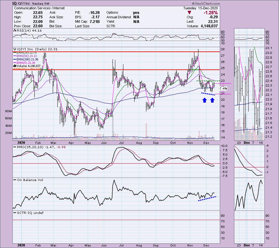Screen dimensions: 279x248
Task: Click the Ask Size: label
Action: point(56,17)
